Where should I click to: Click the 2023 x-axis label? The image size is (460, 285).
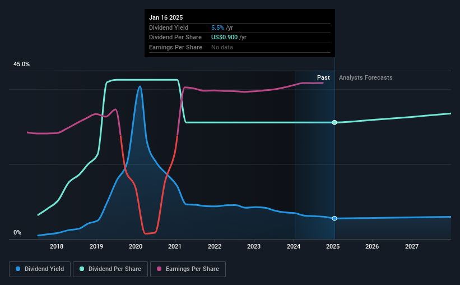tap(254, 246)
